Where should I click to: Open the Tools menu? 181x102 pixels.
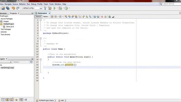point(51,4)
